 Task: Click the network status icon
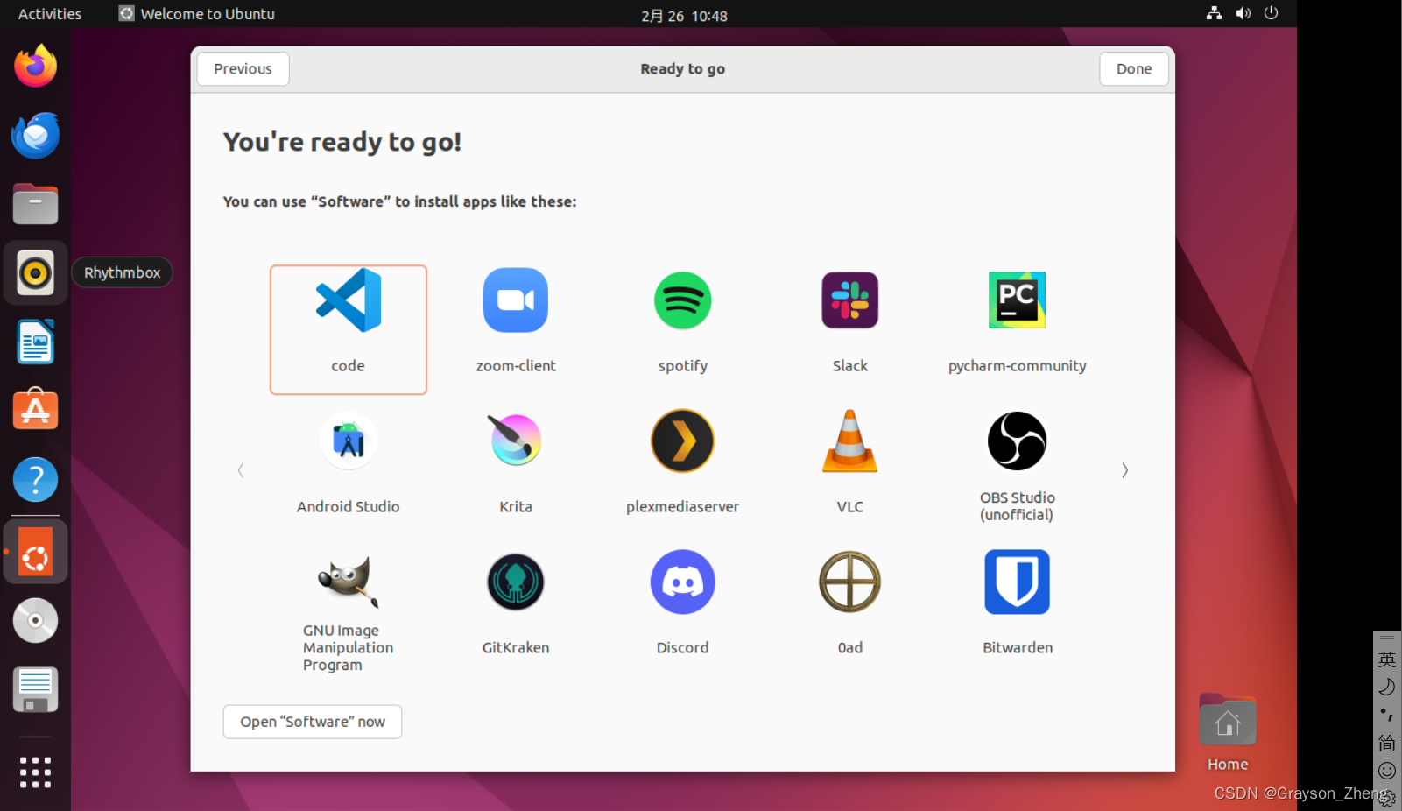tap(1214, 13)
